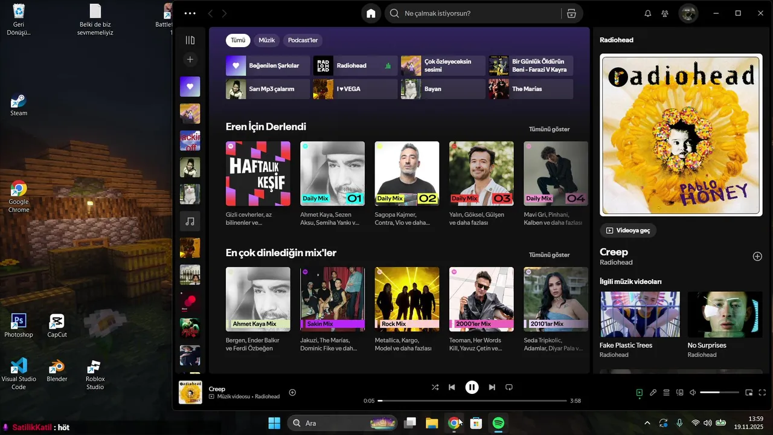Open the friend activity icon
The image size is (773, 435).
point(665,13)
